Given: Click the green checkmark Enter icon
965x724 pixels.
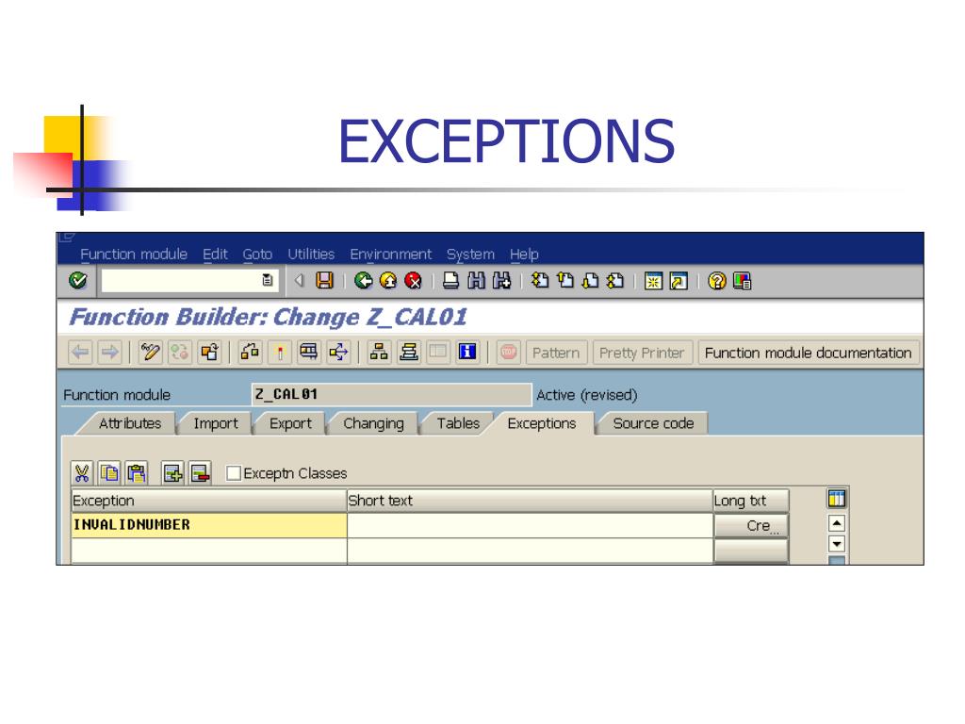Looking at the screenshot, I should pyautogui.click(x=78, y=281).
